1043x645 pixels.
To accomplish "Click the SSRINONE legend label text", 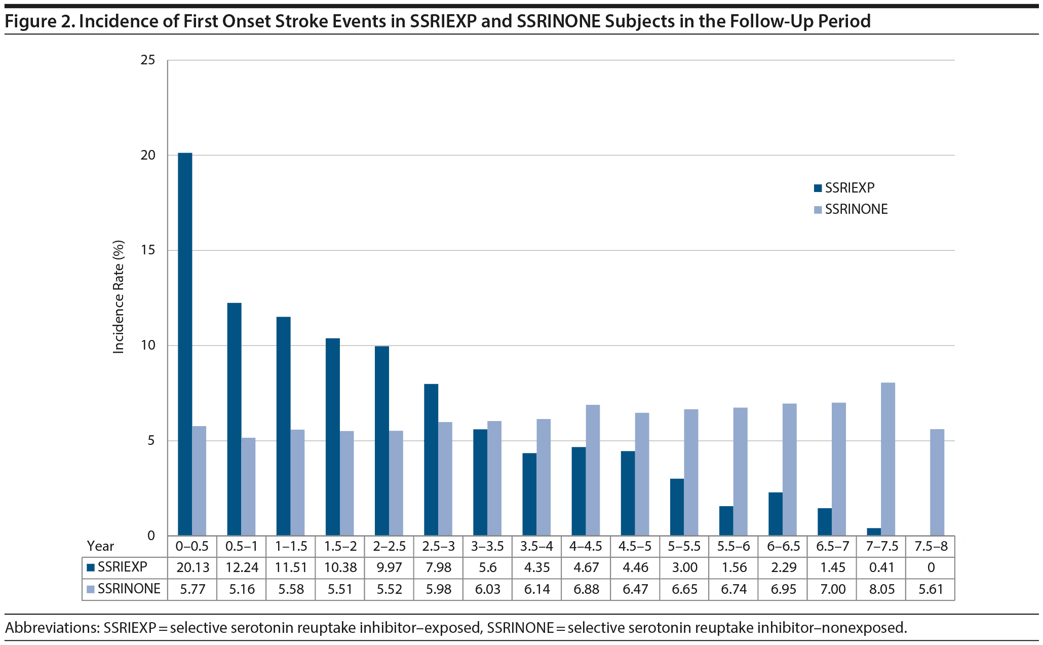I will (x=856, y=209).
